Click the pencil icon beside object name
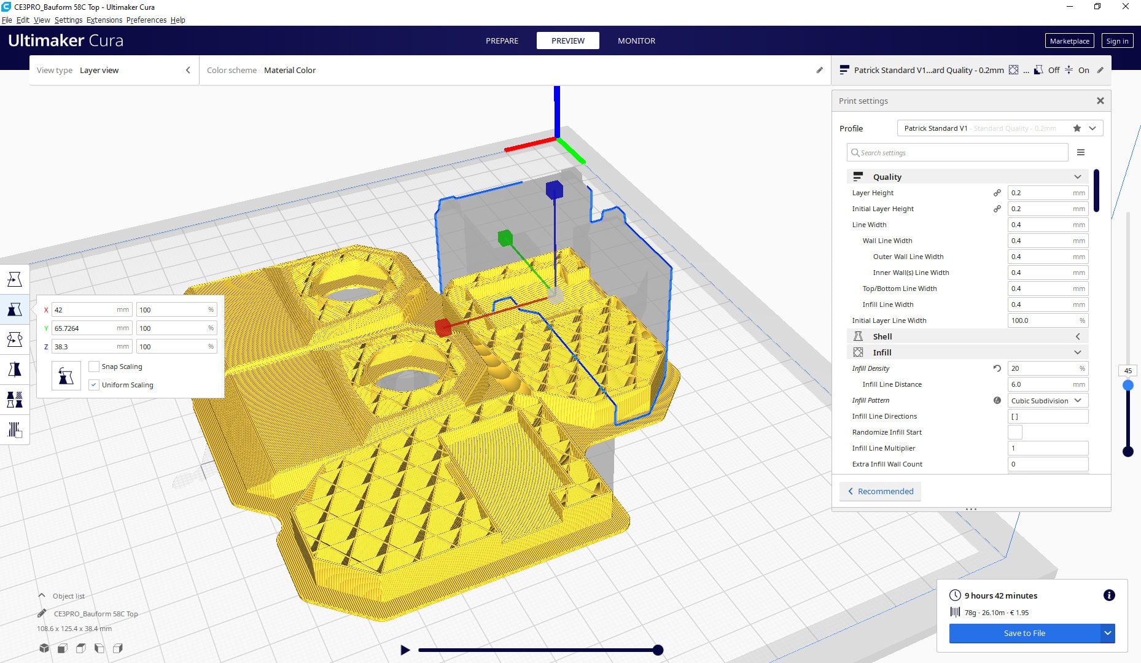The width and height of the screenshot is (1141, 663). (x=42, y=613)
